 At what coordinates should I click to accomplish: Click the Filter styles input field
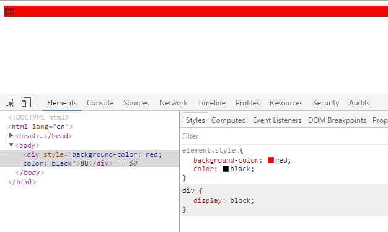pyautogui.click(x=284, y=136)
